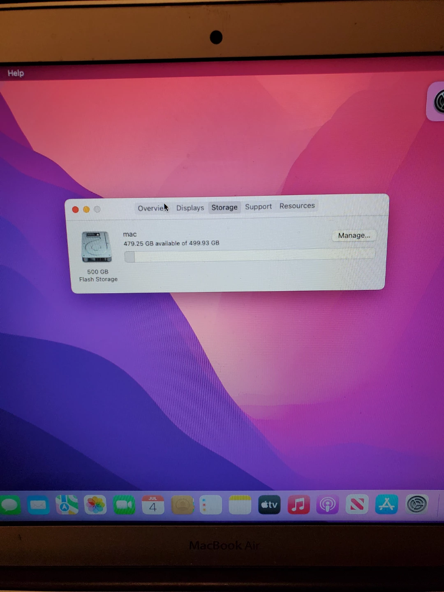Viewport: 444px width, 592px height.
Task: Switch to the Resources tab
Action: click(297, 206)
